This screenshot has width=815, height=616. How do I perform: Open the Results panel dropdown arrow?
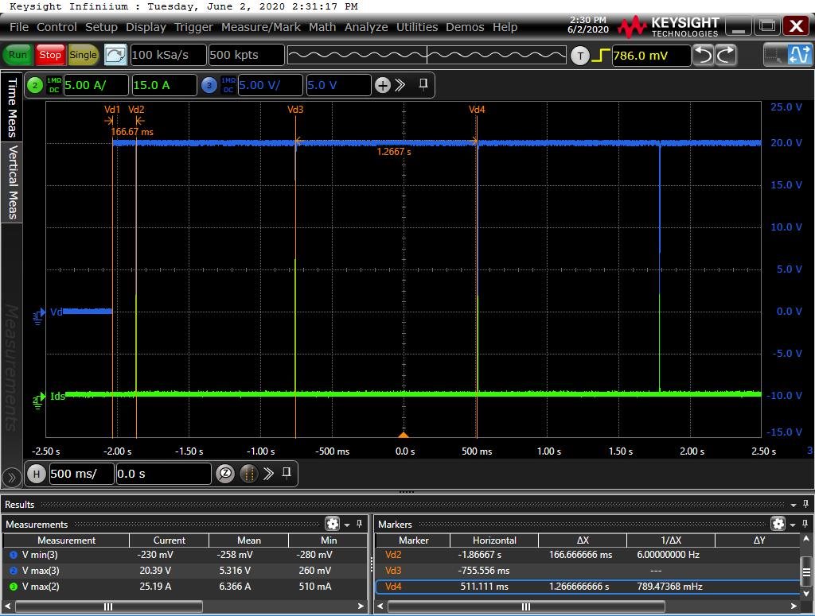(794, 505)
